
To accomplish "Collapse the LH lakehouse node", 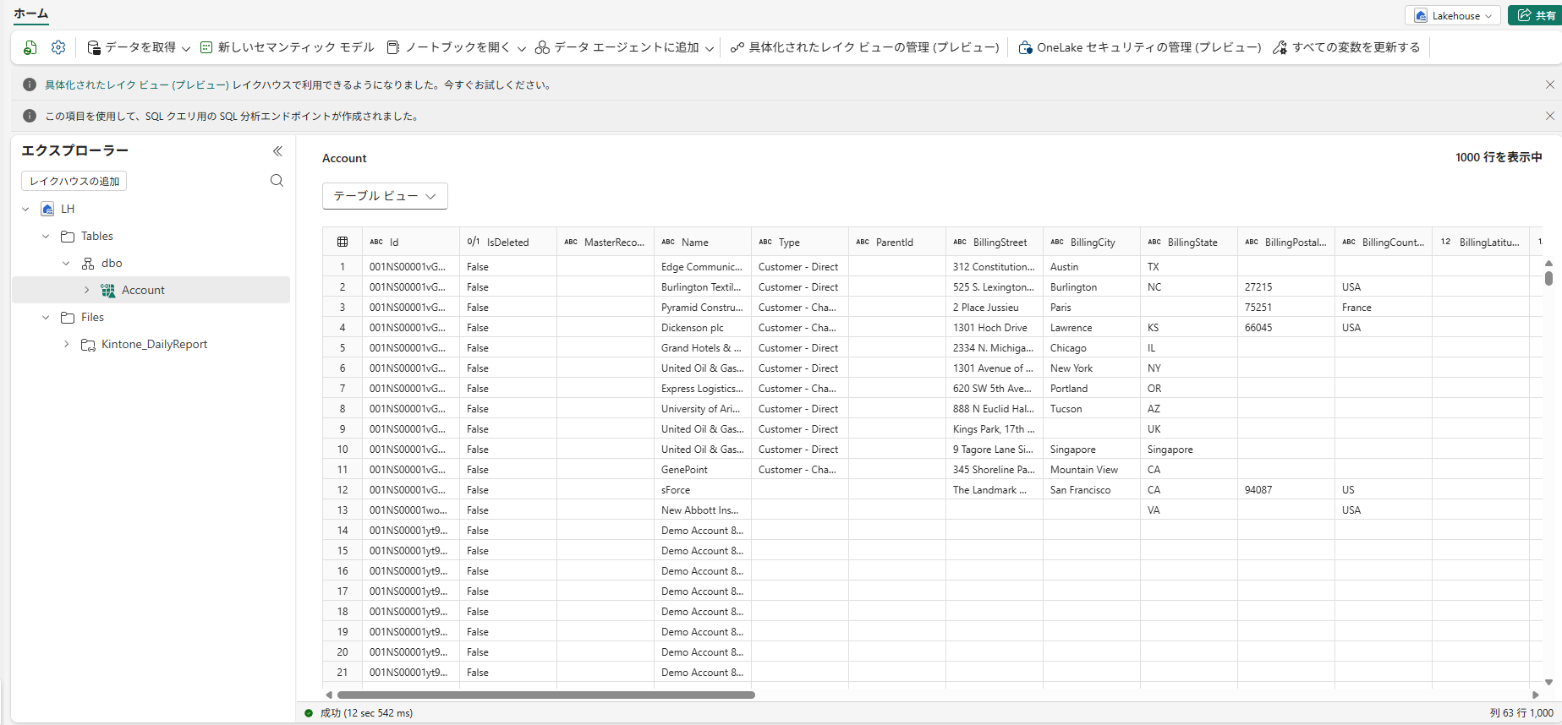I will (x=25, y=209).
